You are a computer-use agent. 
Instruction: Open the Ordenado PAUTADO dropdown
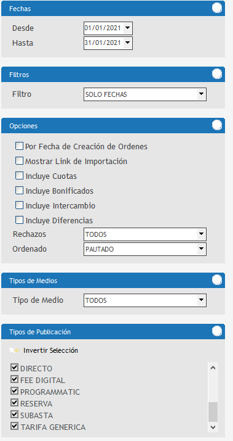coord(201,249)
